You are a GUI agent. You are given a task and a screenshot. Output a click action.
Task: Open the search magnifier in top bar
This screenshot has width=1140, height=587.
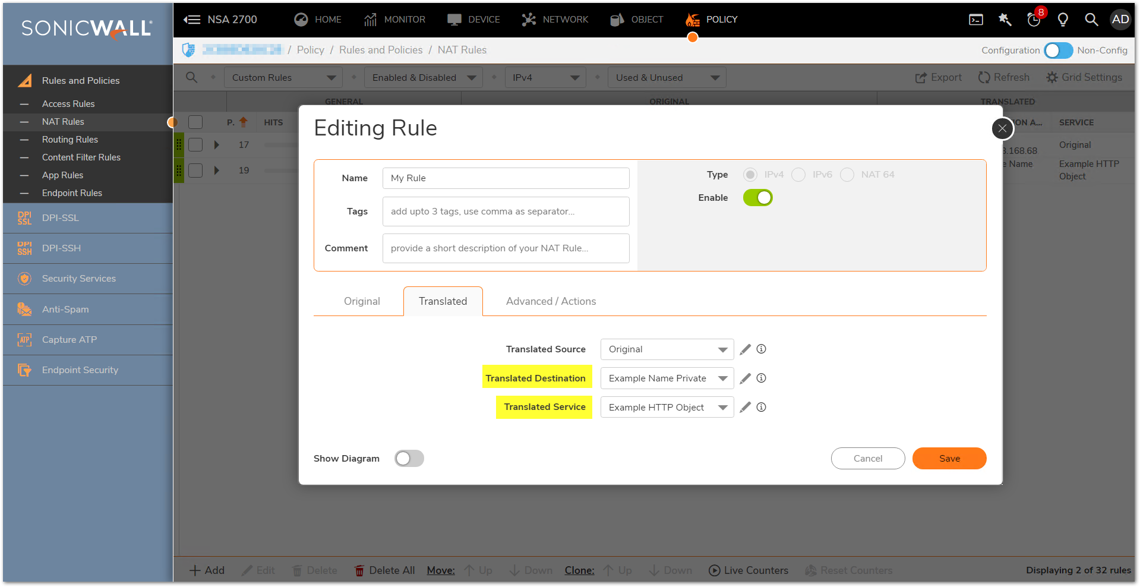pyautogui.click(x=1091, y=20)
